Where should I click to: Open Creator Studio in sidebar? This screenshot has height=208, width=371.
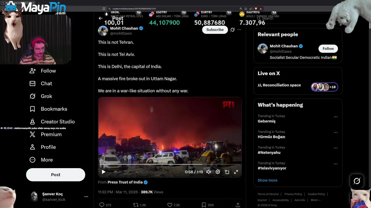(52, 122)
